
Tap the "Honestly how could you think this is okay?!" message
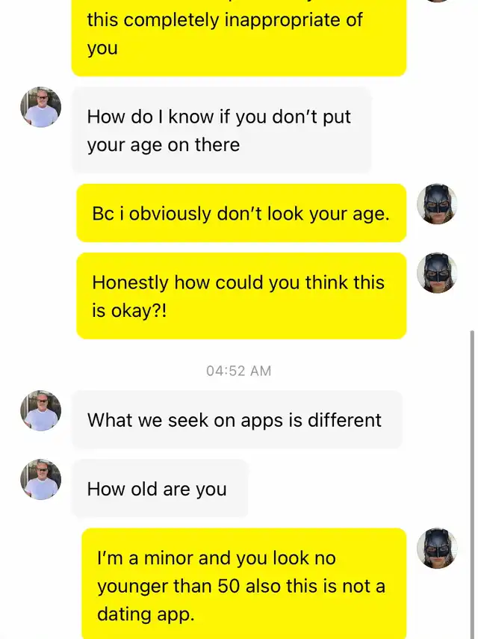pos(240,295)
